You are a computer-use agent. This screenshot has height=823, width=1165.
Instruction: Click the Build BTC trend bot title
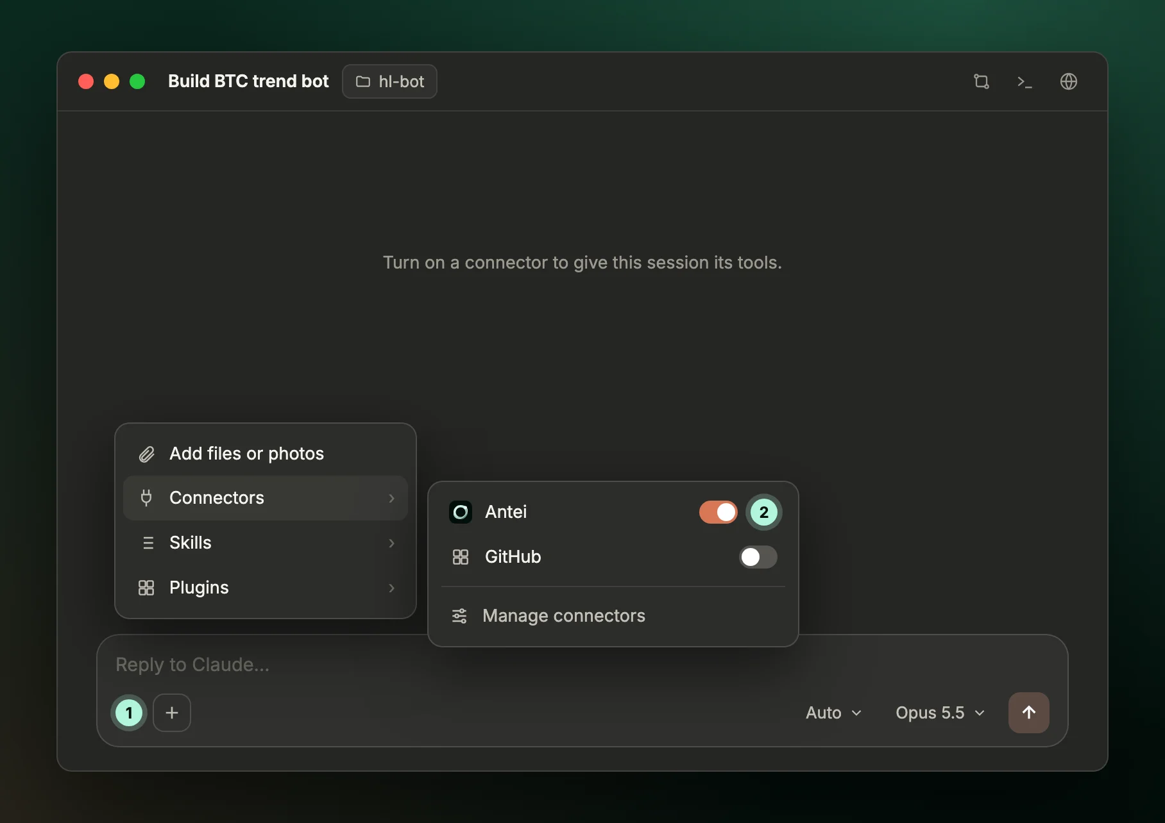click(248, 81)
